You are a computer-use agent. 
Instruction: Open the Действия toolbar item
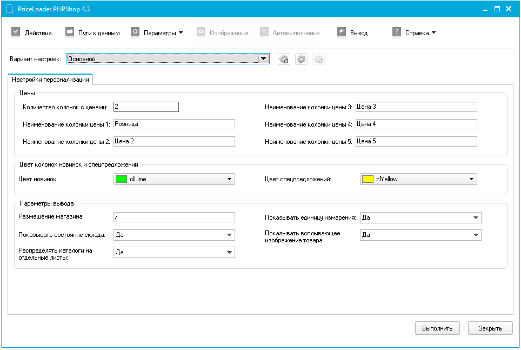click(31, 32)
